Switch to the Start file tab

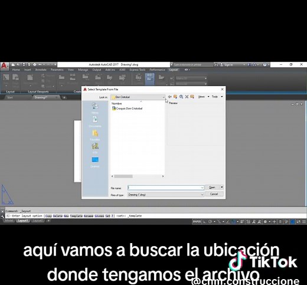pos(10,97)
